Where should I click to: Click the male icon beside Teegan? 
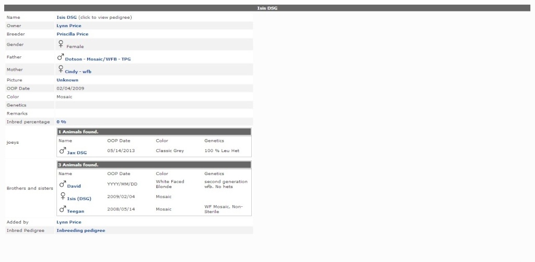63,209
